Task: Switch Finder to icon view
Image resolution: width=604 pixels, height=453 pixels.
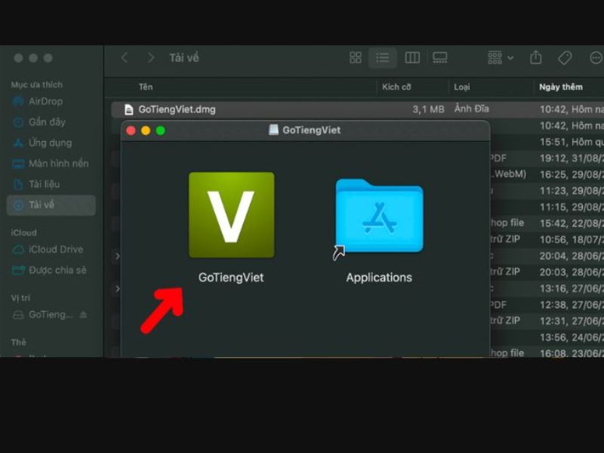Action: pyautogui.click(x=355, y=58)
